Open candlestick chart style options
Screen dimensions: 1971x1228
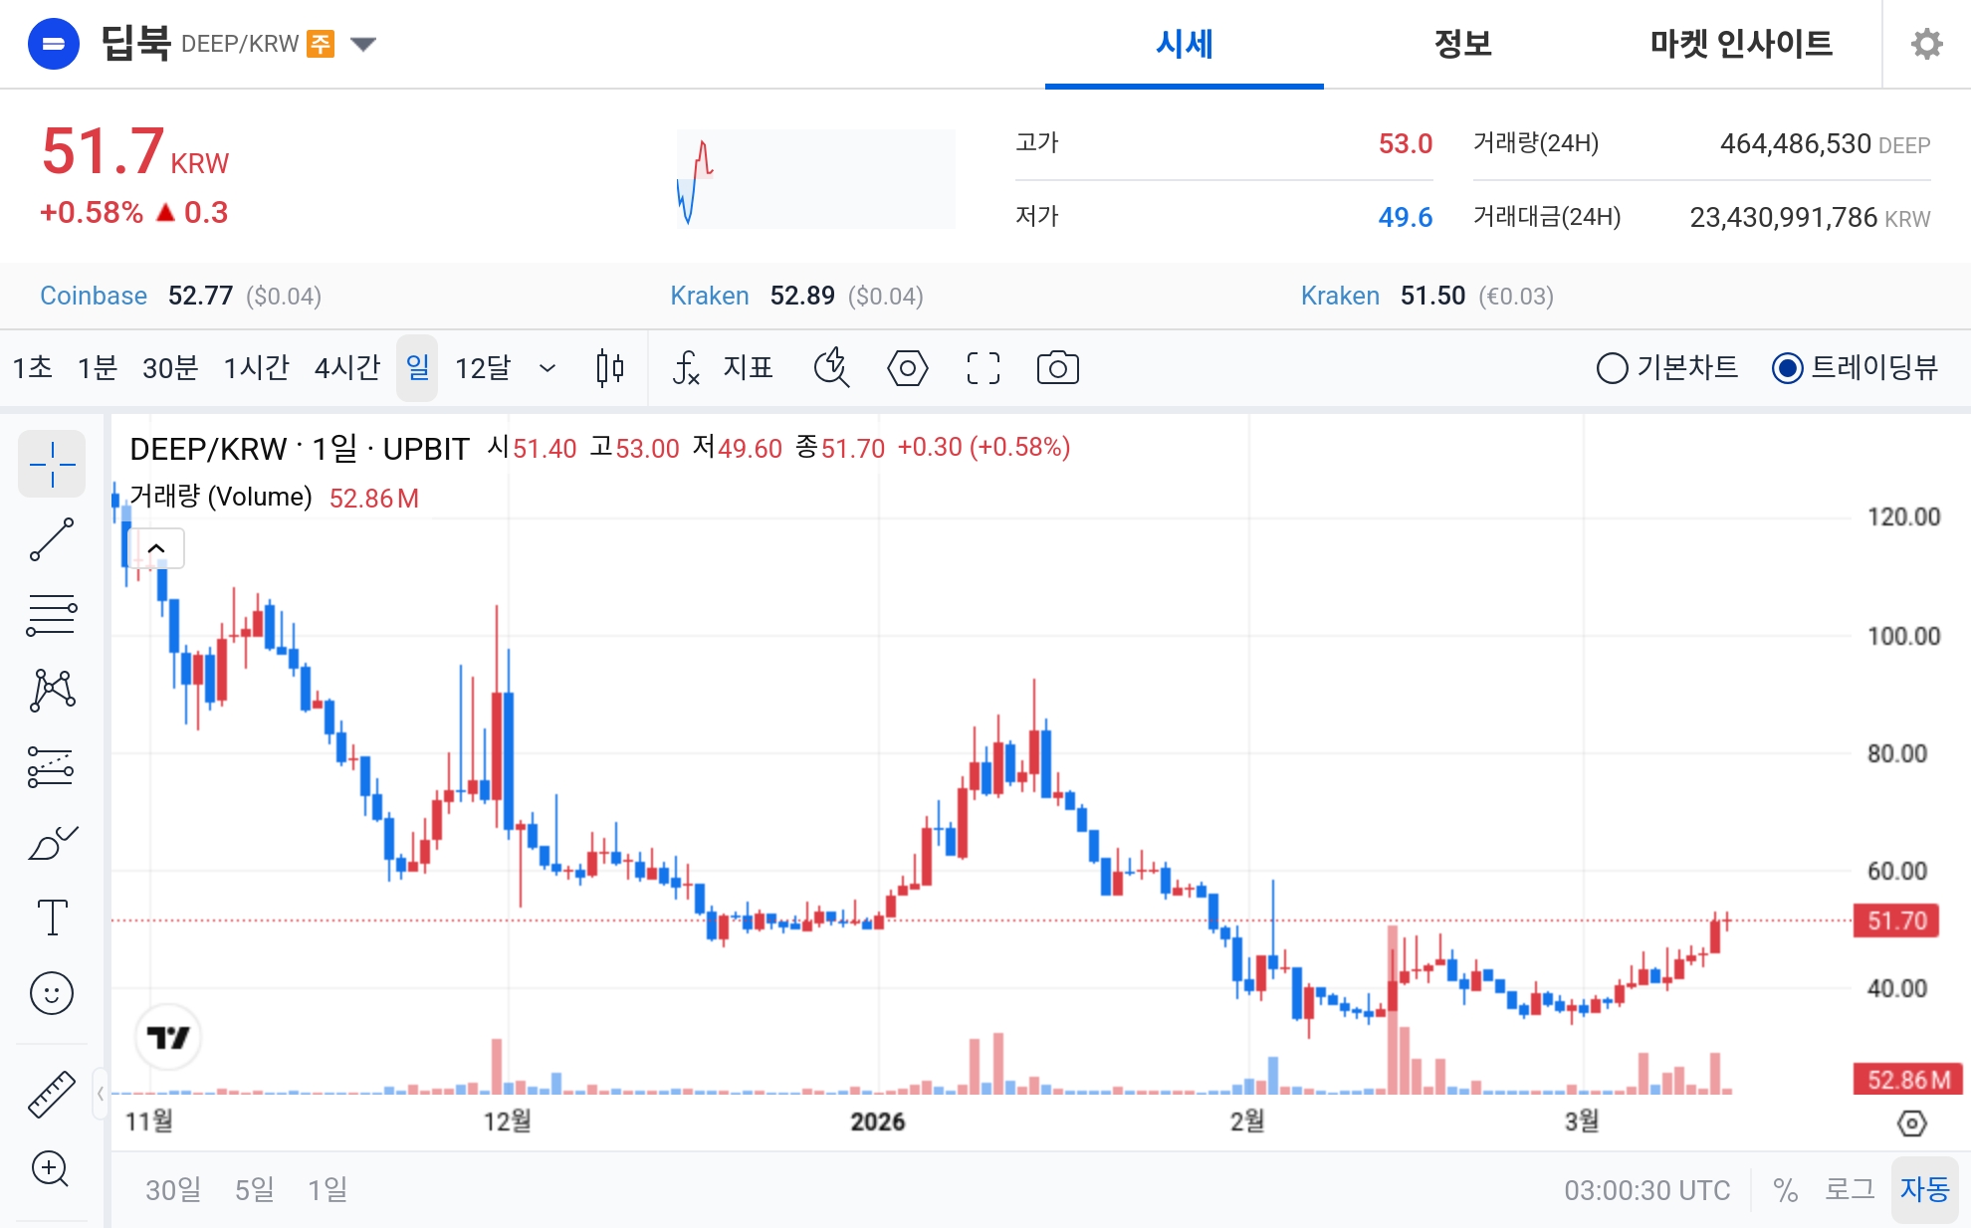[x=609, y=368]
